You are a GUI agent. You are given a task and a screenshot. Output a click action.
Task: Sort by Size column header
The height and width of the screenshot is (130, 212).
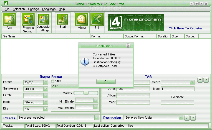pos(178,36)
